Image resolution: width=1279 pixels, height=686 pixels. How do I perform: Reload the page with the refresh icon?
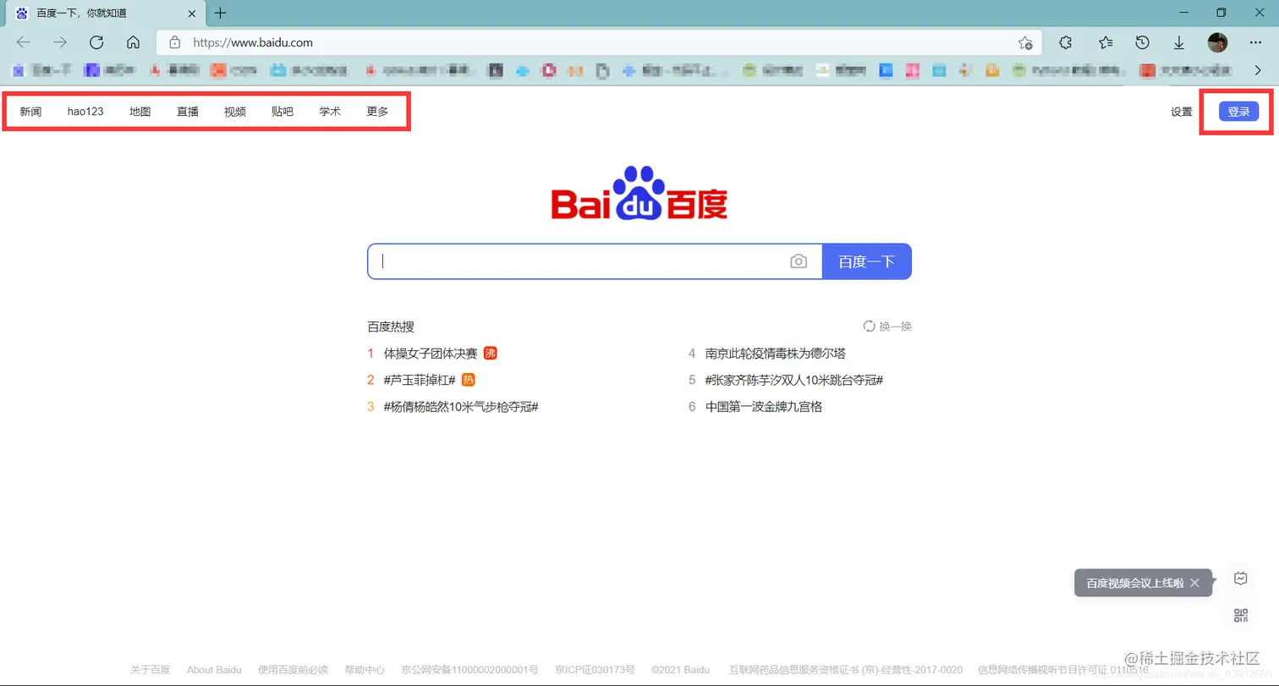[x=96, y=42]
